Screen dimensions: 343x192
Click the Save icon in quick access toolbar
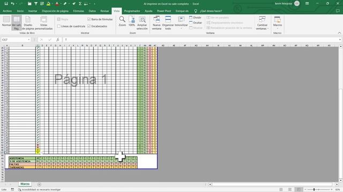6,4
